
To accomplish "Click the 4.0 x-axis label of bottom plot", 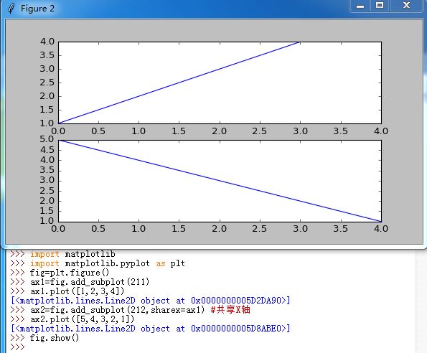I will (x=381, y=229).
